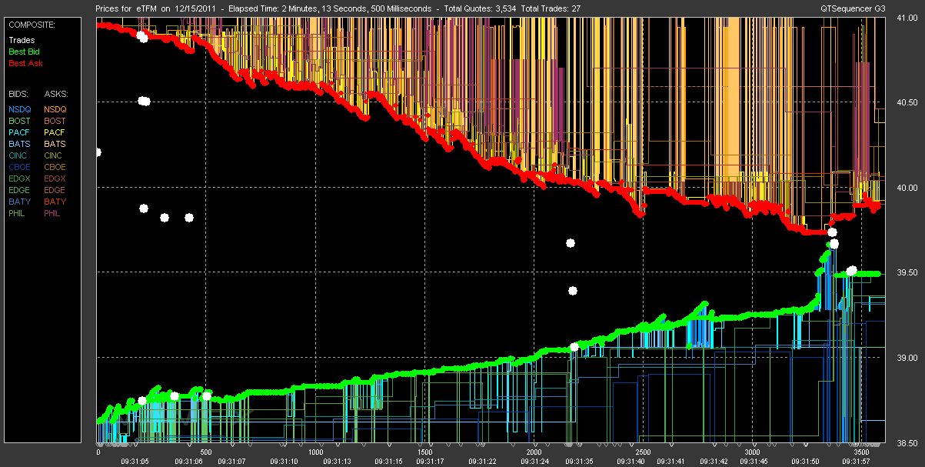
Task: Click the 40.00 price axis label
Action: point(907,188)
